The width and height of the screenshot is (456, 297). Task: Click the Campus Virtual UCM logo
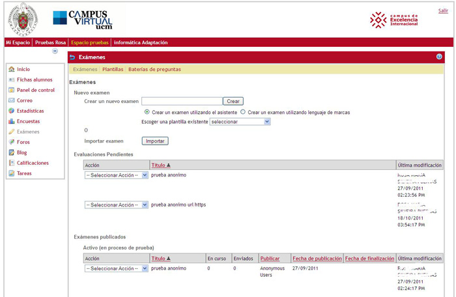[83, 20]
